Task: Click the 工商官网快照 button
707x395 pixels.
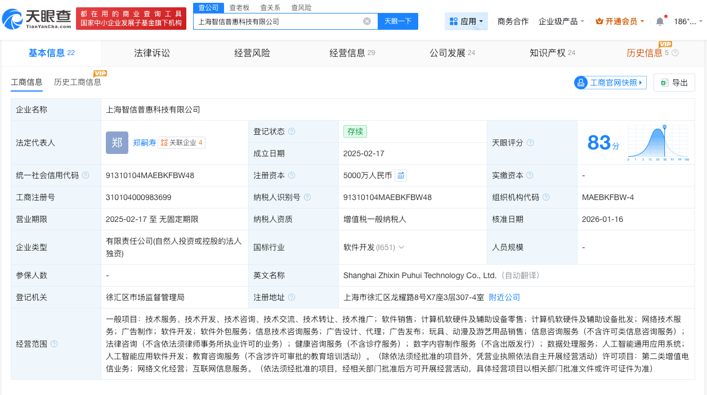Action: pyautogui.click(x=610, y=82)
